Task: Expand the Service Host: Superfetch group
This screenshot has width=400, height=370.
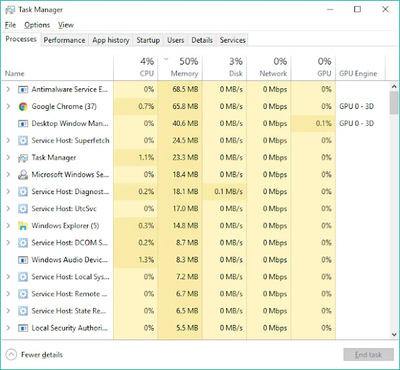Action: (x=8, y=140)
